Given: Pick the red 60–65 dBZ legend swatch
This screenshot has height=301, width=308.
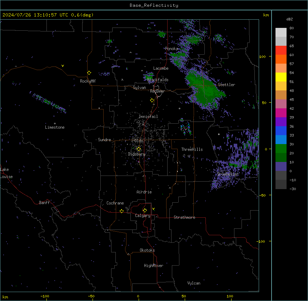Looking at the screenshot, I should (281, 50).
